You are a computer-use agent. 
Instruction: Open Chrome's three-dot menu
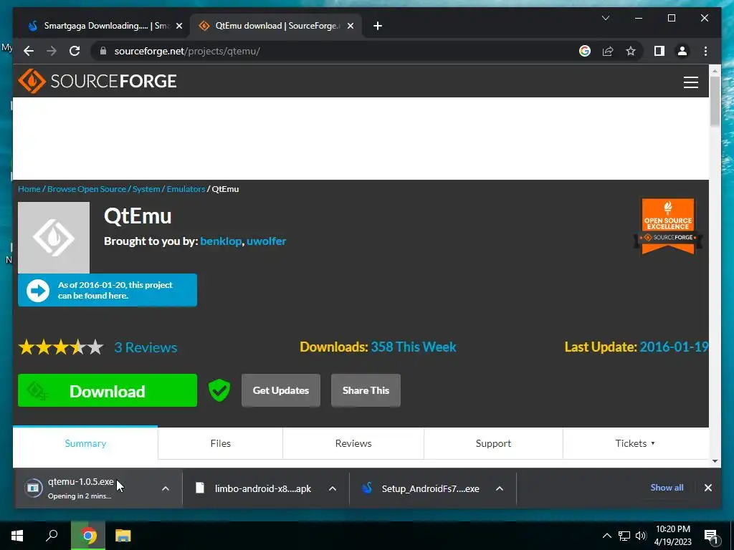pos(705,51)
